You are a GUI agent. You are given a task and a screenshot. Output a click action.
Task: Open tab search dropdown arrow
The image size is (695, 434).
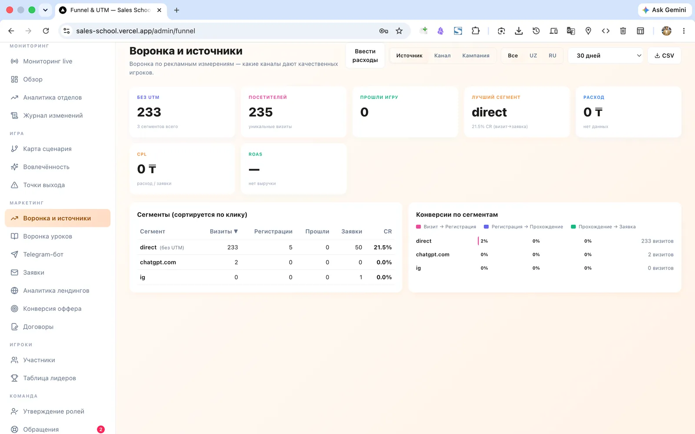pyautogui.click(x=45, y=10)
